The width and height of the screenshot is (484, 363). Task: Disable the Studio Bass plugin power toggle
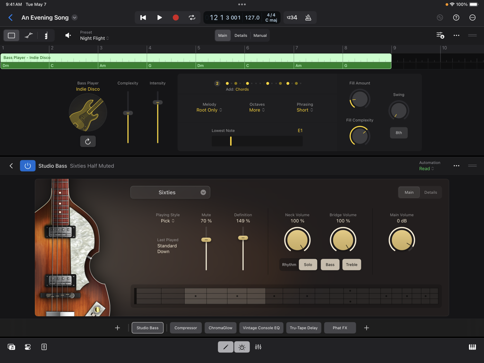click(x=27, y=165)
